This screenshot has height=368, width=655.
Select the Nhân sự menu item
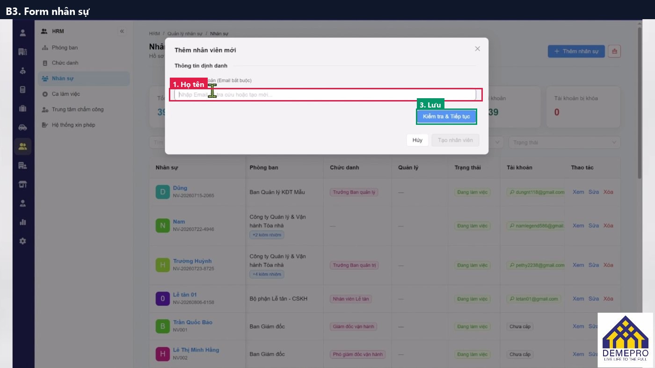[x=84, y=79]
